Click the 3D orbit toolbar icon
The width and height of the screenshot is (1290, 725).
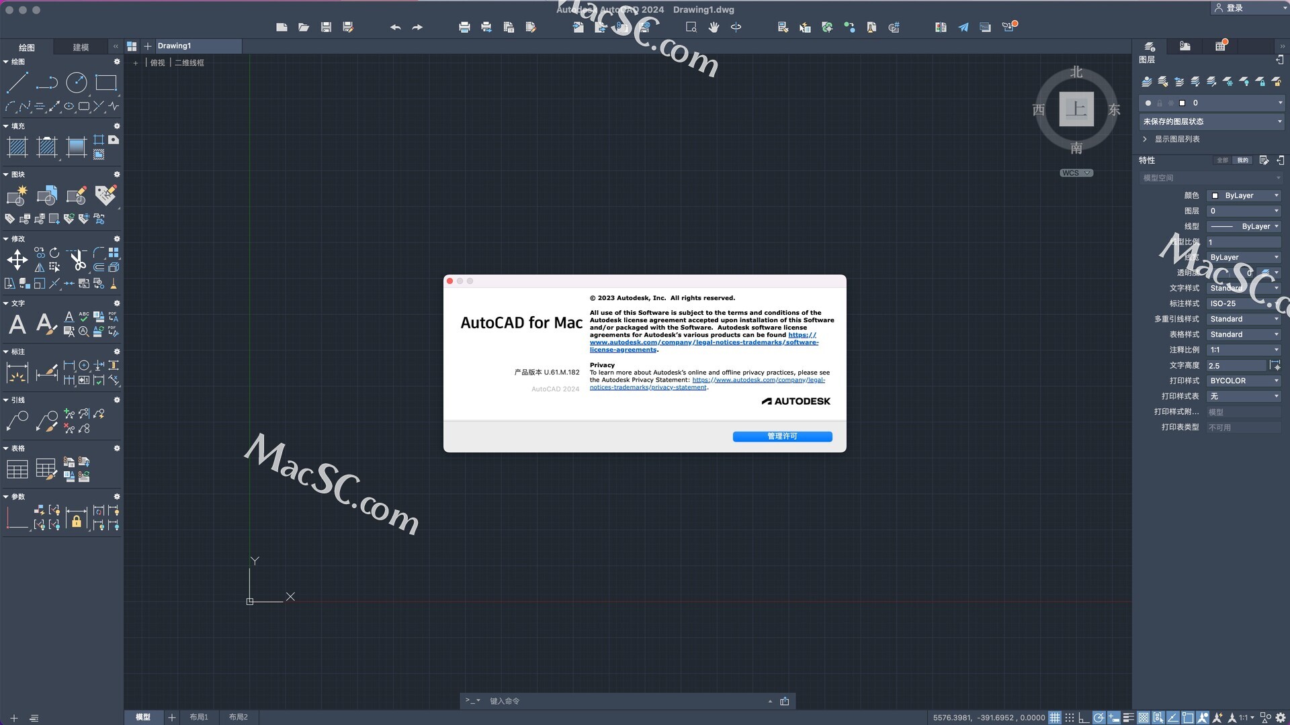click(736, 28)
